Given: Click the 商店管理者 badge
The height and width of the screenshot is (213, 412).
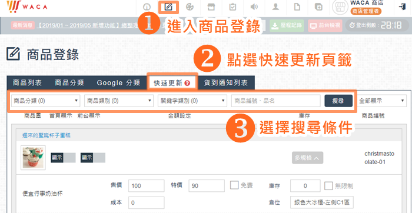Looking at the screenshot, I should pos(366,11).
